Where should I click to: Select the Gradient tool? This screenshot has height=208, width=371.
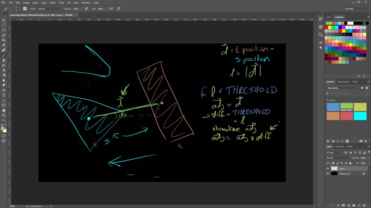[x=4, y=75]
